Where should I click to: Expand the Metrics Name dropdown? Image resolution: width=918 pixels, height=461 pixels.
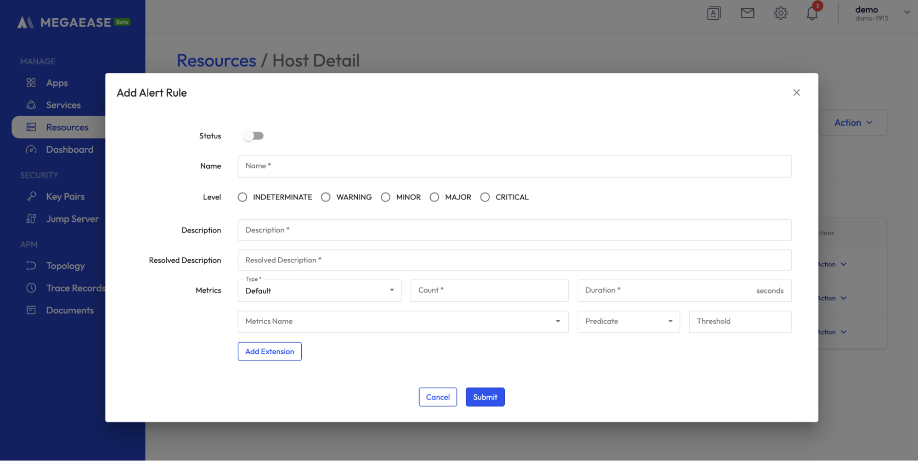(403, 322)
